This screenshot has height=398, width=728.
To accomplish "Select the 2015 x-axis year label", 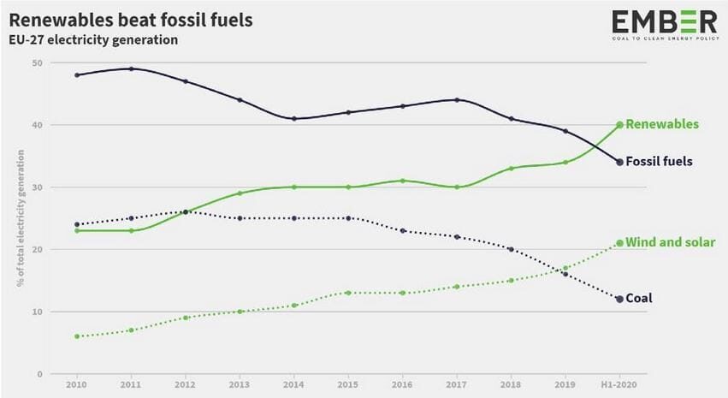I will coord(348,384).
